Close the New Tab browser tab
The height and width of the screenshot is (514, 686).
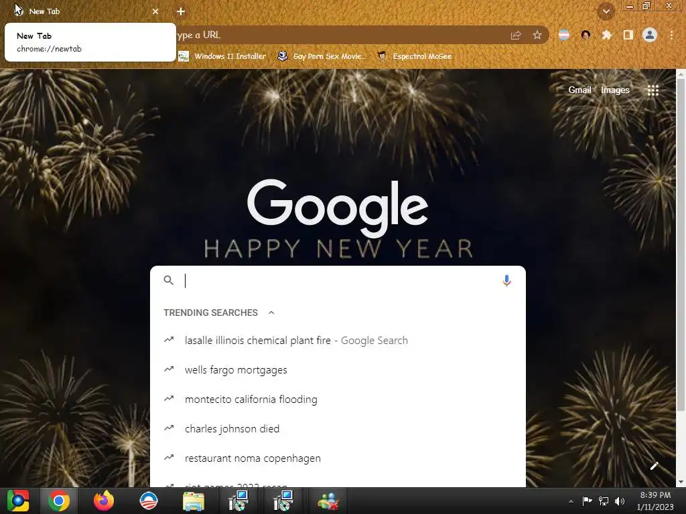[155, 11]
